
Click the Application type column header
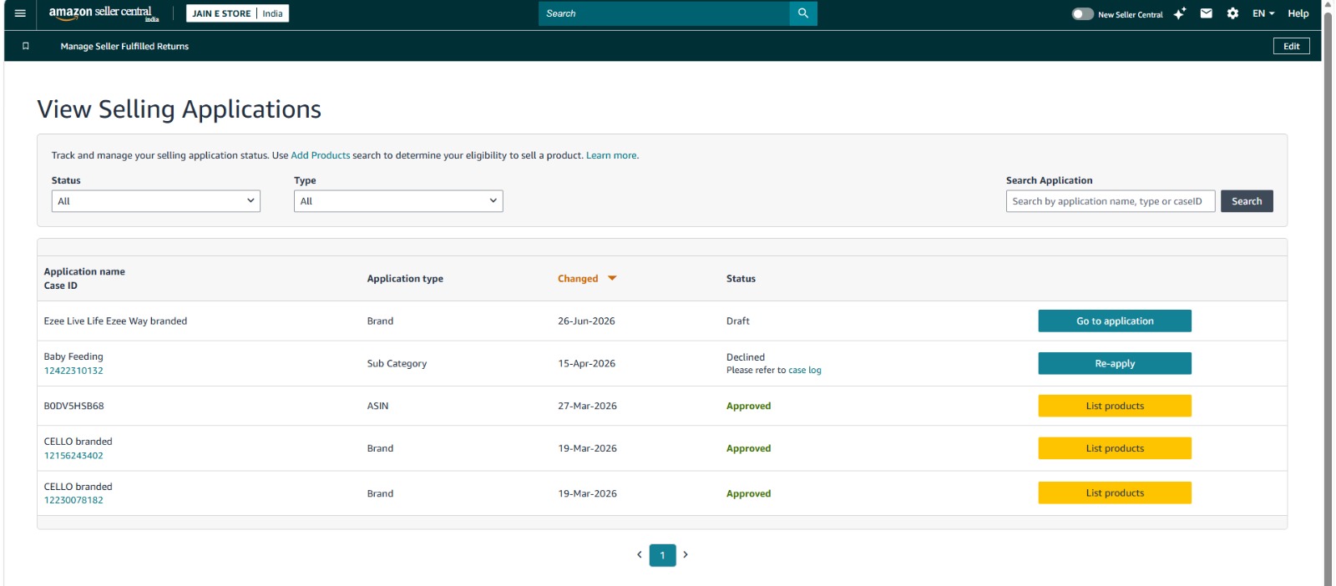[x=405, y=279]
